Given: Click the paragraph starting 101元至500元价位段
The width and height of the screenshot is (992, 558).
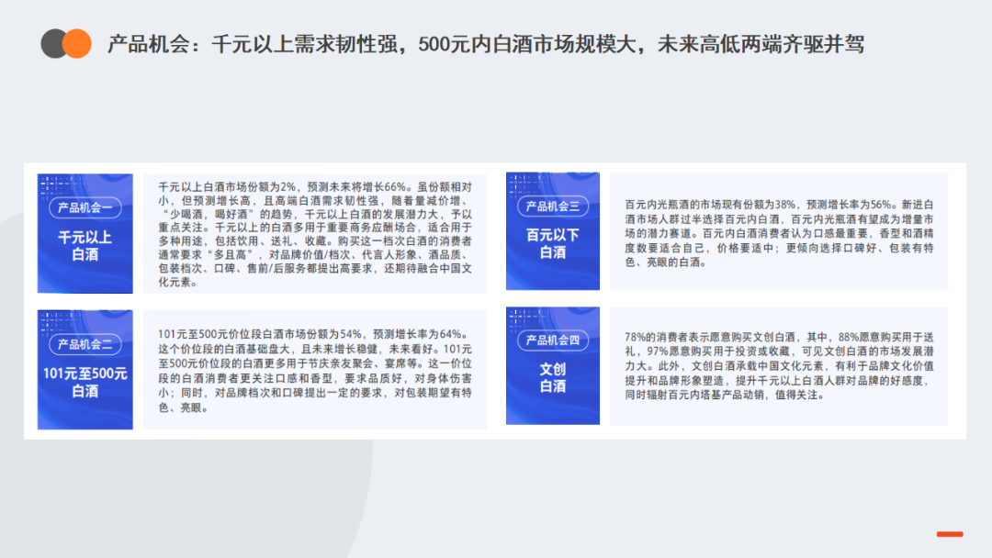Looking at the screenshot, I should pyautogui.click(x=315, y=371).
